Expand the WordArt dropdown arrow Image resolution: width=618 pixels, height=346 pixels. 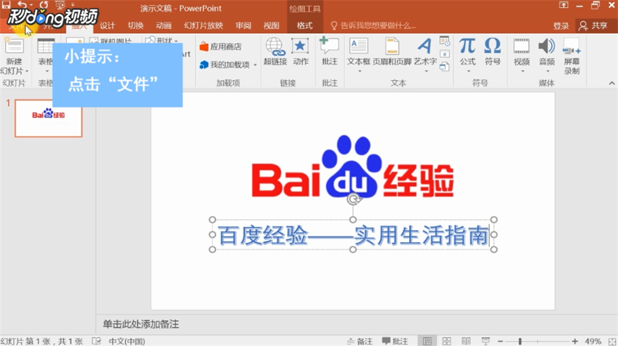426,71
